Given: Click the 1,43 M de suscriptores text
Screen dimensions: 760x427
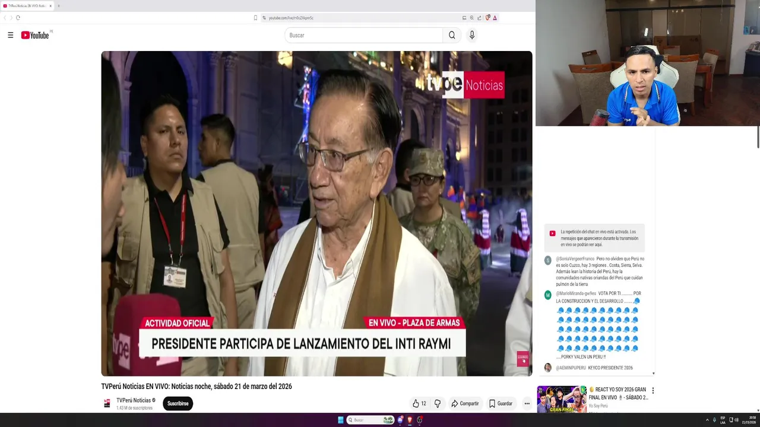Looking at the screenshot, I should coord(134,408).
